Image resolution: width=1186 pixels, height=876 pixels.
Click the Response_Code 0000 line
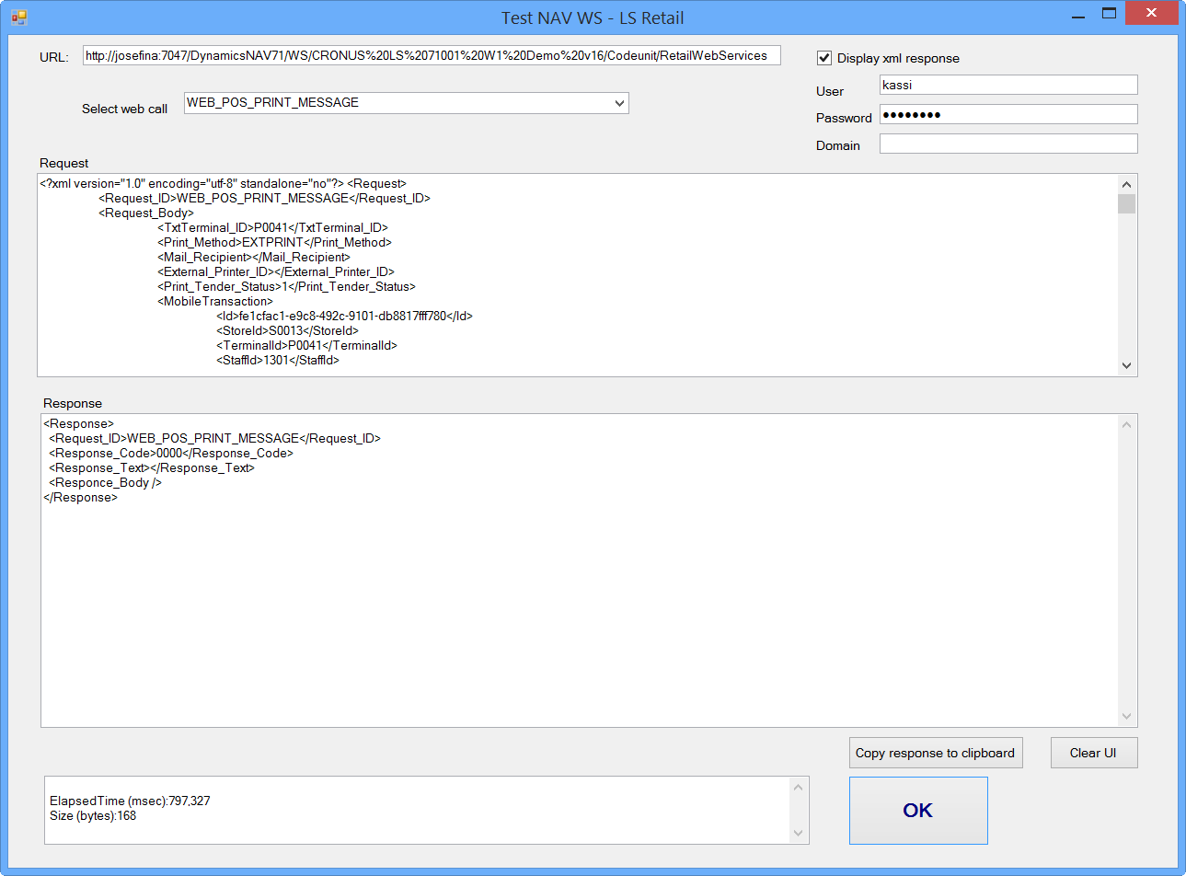[x=171, y=453]
